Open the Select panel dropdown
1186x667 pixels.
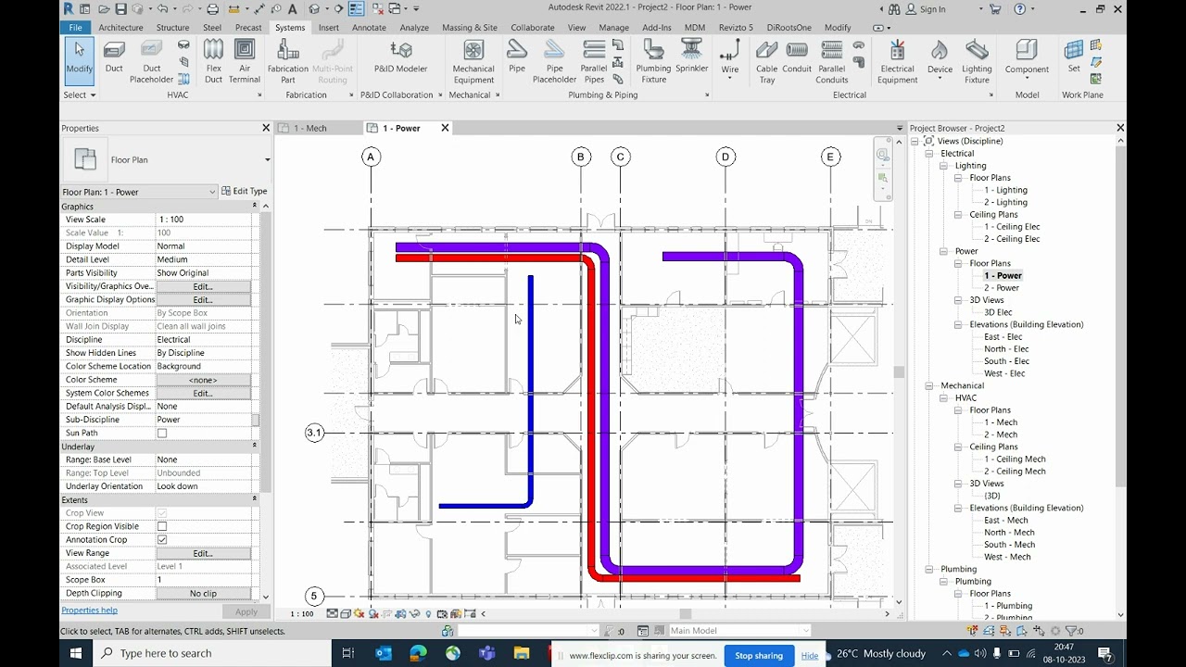tap(80, 94)
